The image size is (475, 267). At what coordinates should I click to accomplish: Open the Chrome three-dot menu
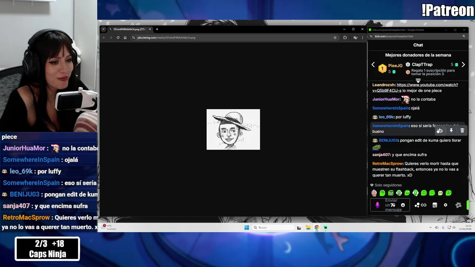tap(363, 37)
